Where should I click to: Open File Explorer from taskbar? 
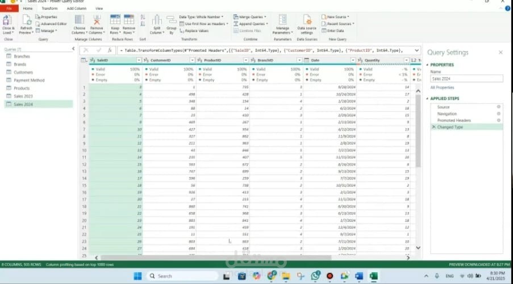pyautogui.click(x=286, y=276)
